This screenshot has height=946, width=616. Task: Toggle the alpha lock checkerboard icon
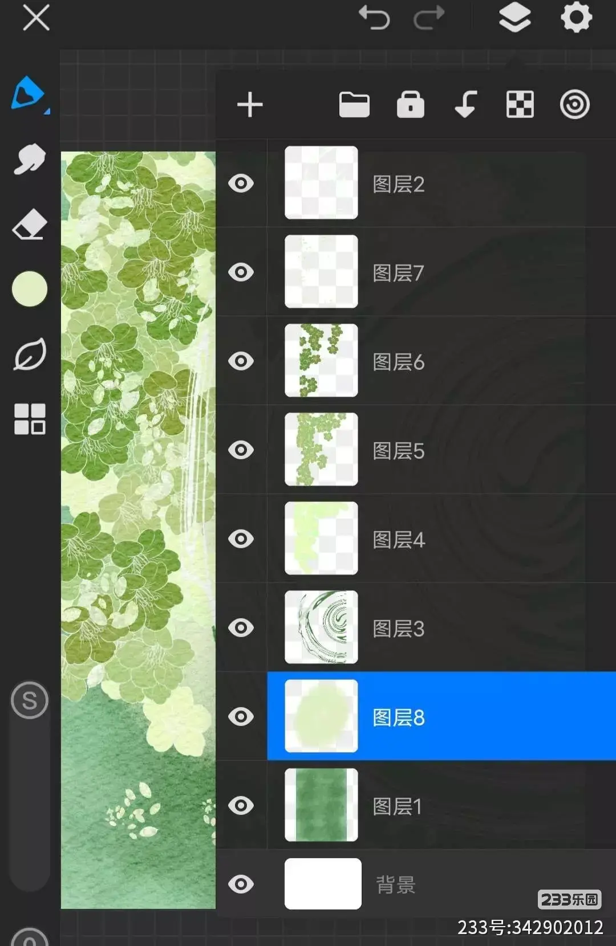[x=520, y=104]
